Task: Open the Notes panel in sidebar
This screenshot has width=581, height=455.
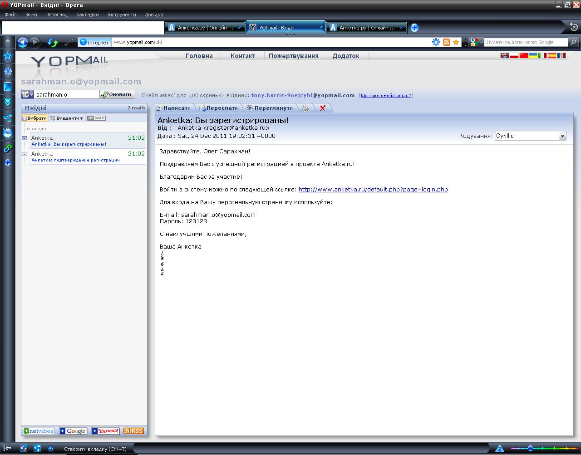Action: pos(8,87)
